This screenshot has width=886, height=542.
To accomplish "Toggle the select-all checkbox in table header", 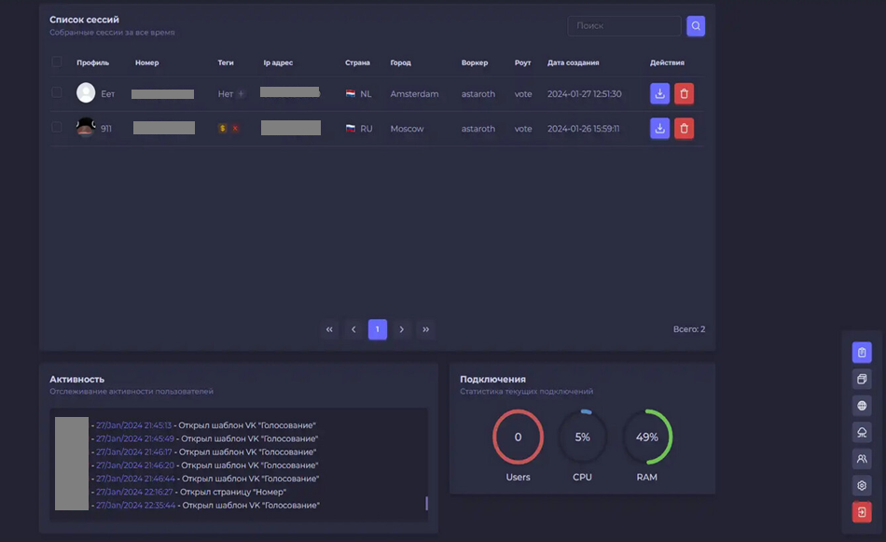I will pyautogui.click(x=57, y=63).
